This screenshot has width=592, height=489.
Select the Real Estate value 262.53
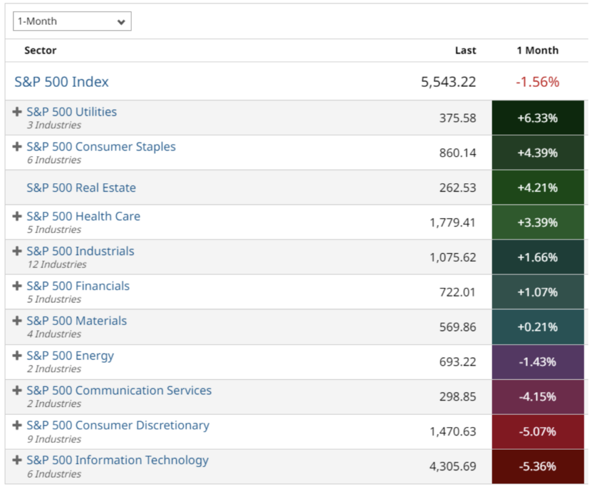pos(458,188)
